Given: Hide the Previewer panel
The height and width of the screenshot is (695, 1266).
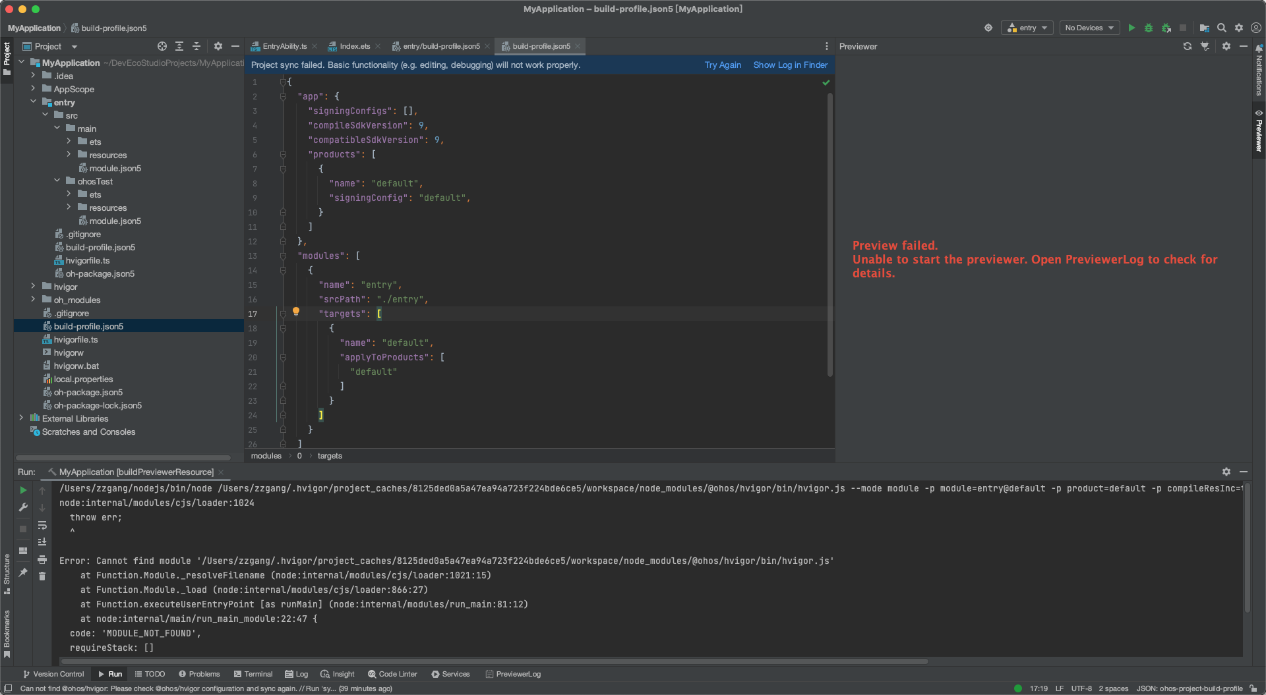Looking at the screenshot, I should (1244, 46).
